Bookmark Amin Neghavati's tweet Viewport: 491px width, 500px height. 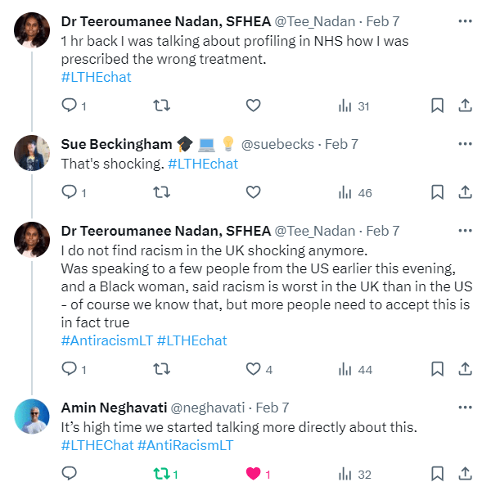pyautogui.click(x=438, y=474)
